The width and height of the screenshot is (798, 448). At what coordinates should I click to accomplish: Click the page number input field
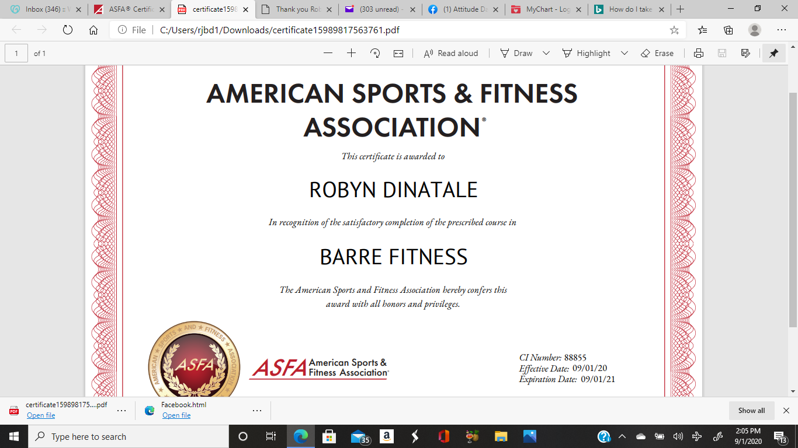click(x=16, y=53)
